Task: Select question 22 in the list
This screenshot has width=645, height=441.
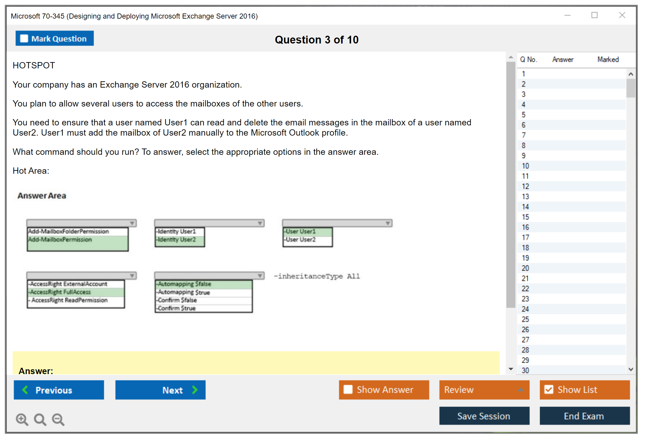Action: click(x=526, y=289)
